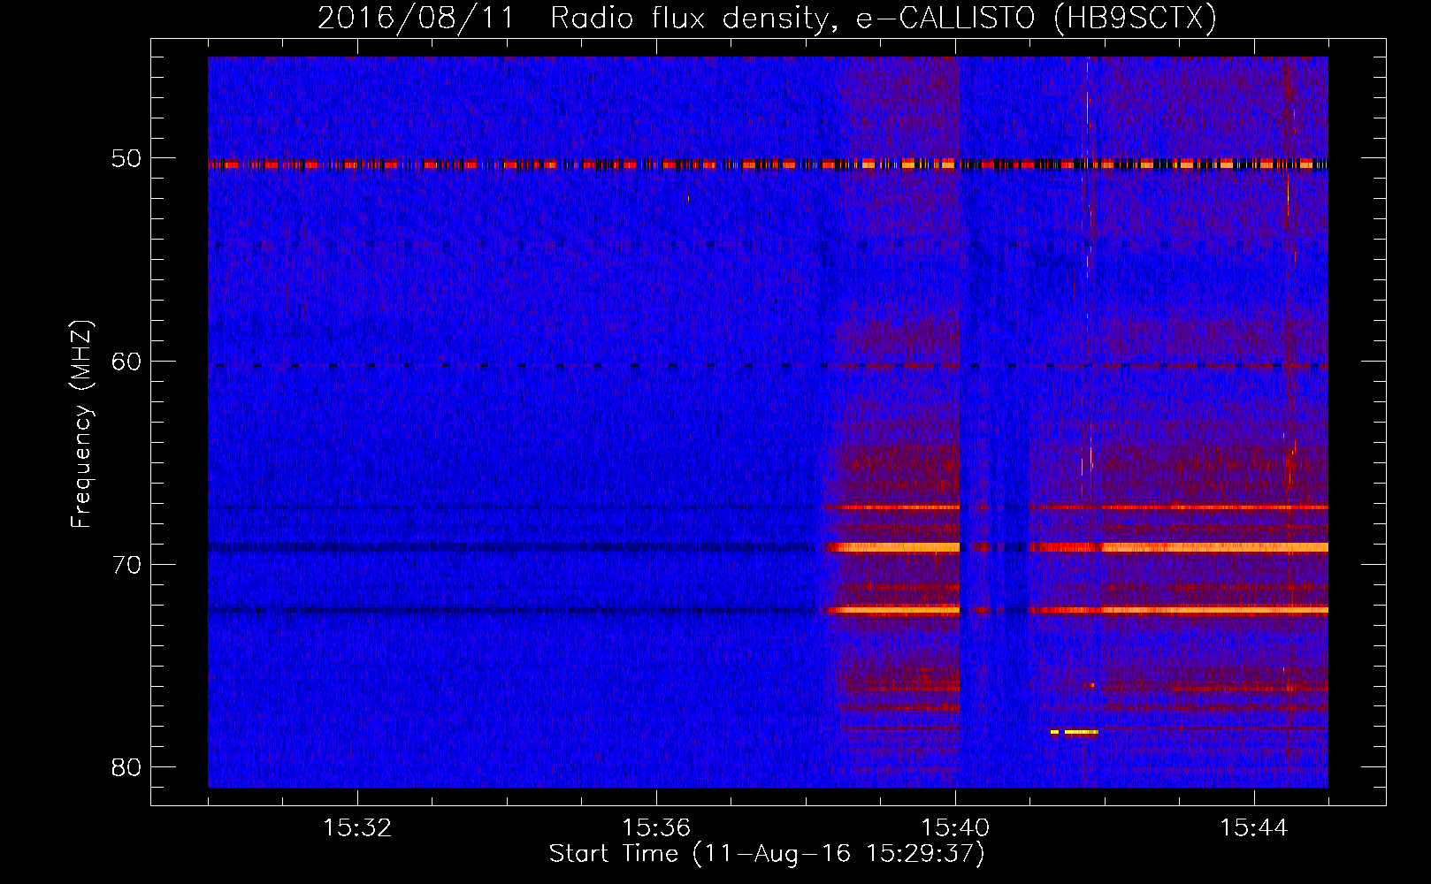The width and height of the screenshot is (1431, 884).
Task: Click the 80 frequency tick label
Action: 126,767
